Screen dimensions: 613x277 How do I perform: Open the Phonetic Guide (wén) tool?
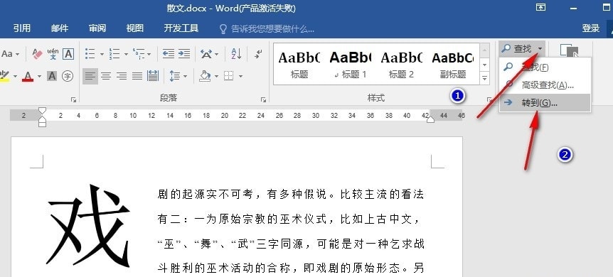[x=53, y=54]
